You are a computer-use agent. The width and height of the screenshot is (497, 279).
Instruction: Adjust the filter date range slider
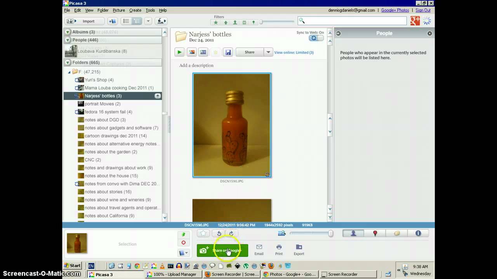point(277,22)
